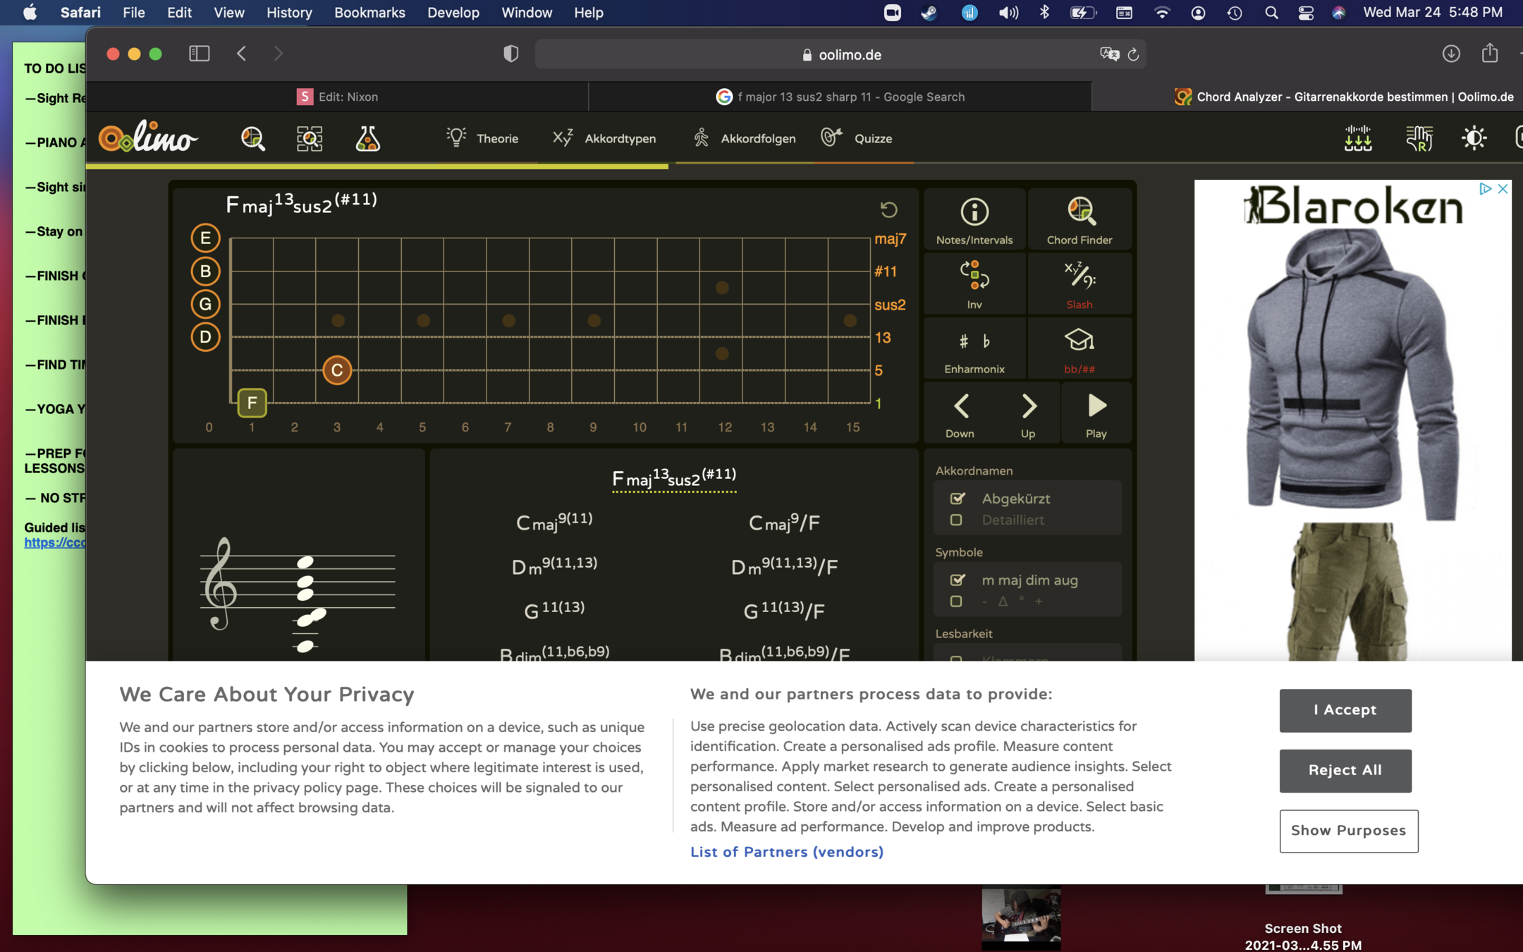Open the Chord Finder tool
This screenshot has width=1523, height=952.
(1079, 220)
